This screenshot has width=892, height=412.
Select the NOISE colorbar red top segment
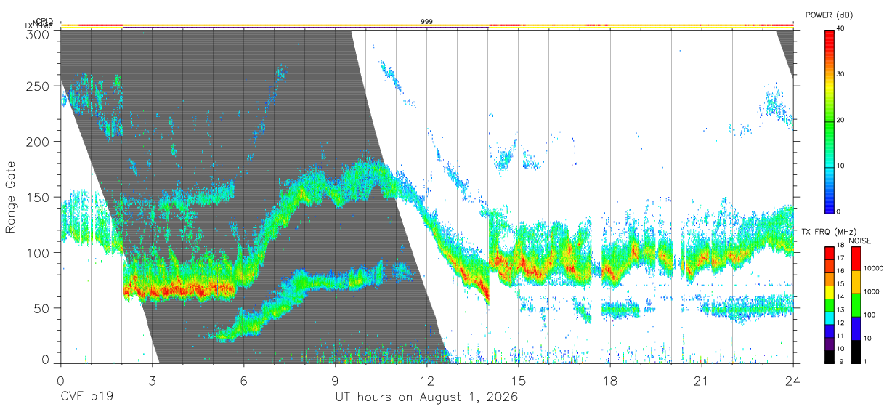856,258
